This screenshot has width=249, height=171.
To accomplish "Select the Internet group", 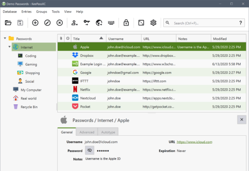I will coord(34,47).
